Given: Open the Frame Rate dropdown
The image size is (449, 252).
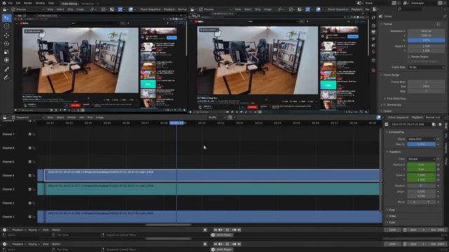Looking at the screenshot, I should (x=426, y=67).
